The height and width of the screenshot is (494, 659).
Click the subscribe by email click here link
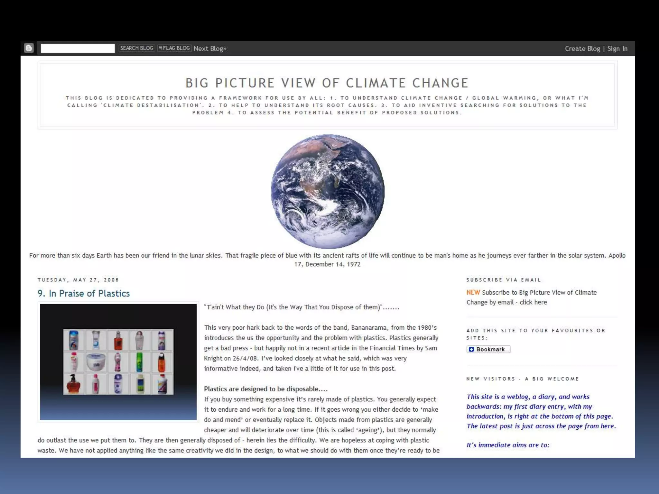pyautogui.click(x=533, y=302)
